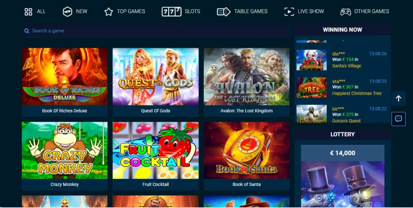Screen dimensions: 413x208
Task: Focus the Search a game field
Action: pyautogui.click(x=156, y=31)
